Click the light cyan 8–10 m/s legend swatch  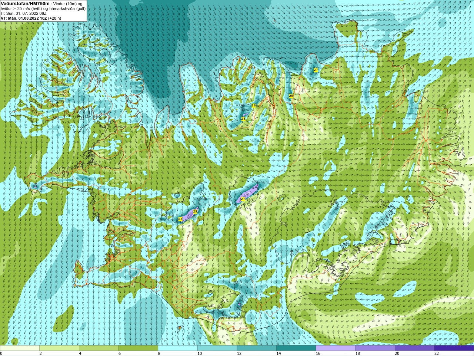tap(178, 348)
